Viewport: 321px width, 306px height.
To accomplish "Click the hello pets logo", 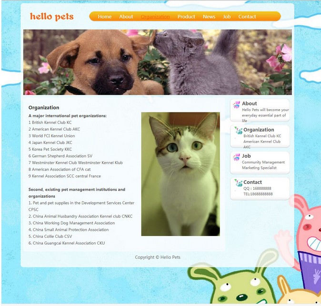I will coord(52,17).
